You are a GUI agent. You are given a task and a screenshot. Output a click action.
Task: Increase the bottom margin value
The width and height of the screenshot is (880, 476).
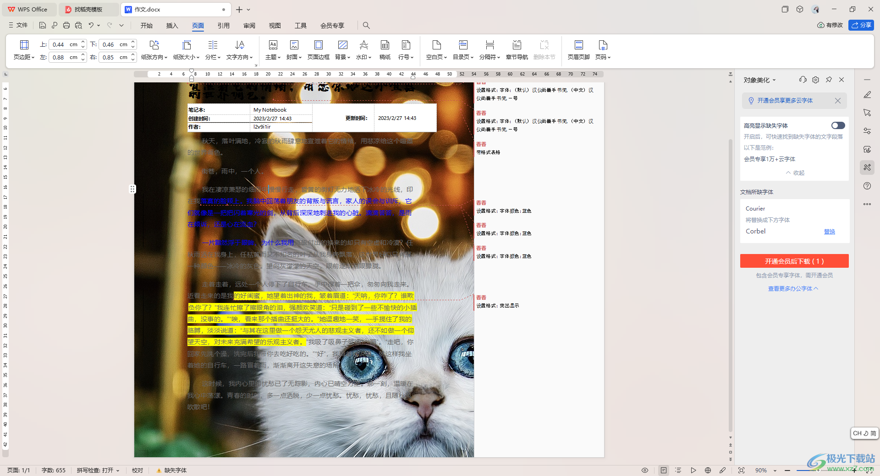click(133, 42)
